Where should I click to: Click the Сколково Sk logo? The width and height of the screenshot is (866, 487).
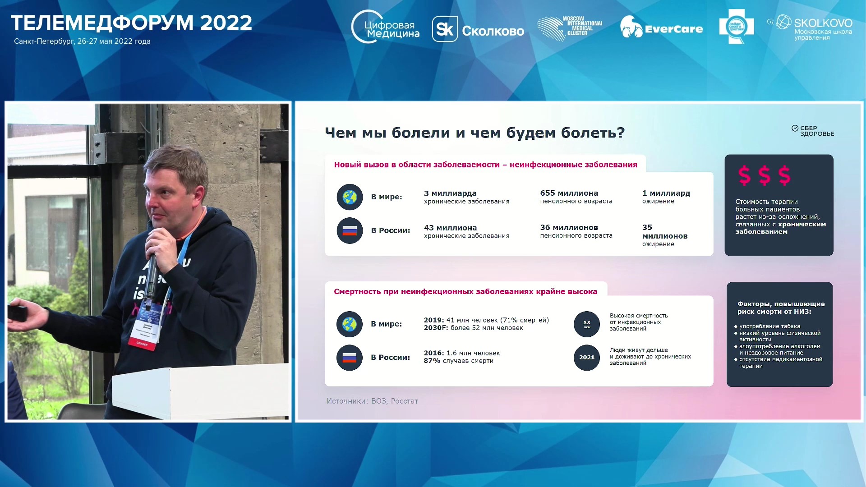tap(478, 29)
